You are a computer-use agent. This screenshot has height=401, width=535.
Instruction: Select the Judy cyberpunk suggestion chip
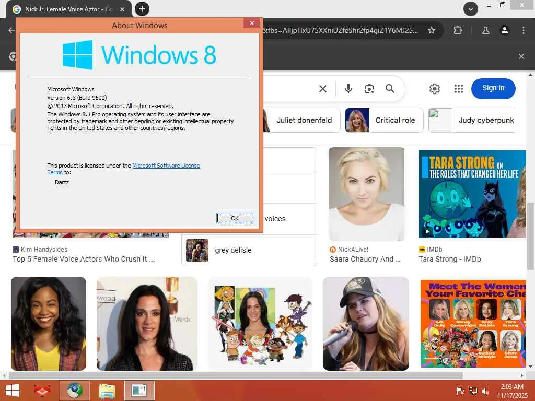coord(472,120)
